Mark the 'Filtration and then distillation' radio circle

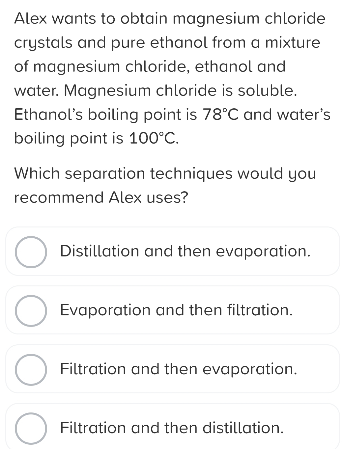click(x=31, y=428)
